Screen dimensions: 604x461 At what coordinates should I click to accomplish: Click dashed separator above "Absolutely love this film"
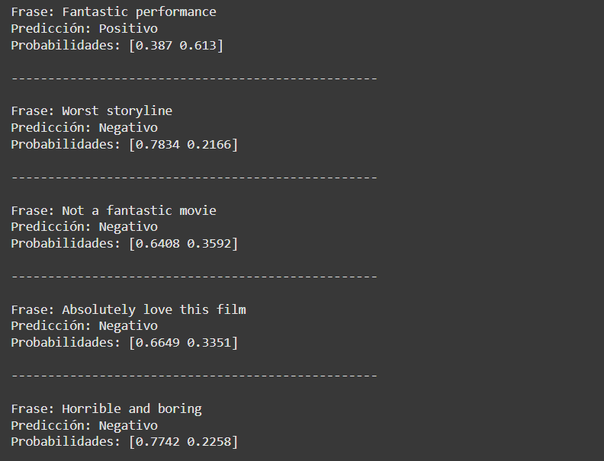click(194, 277)
